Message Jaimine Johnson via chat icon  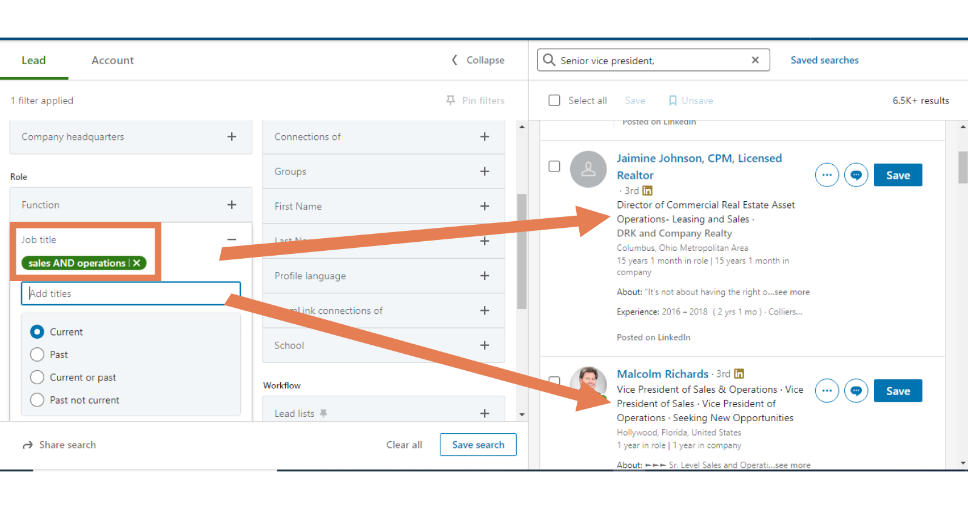(x=856, y=175)
